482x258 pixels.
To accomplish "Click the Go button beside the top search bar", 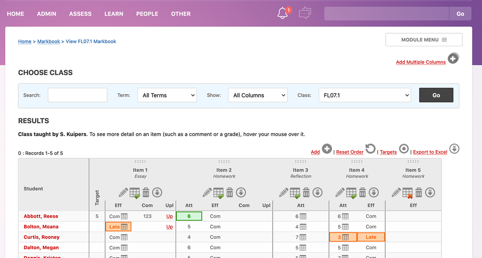I will pos(461,14).
